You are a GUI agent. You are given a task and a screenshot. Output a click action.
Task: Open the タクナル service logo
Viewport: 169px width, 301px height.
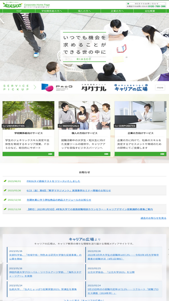coord(94,88)
